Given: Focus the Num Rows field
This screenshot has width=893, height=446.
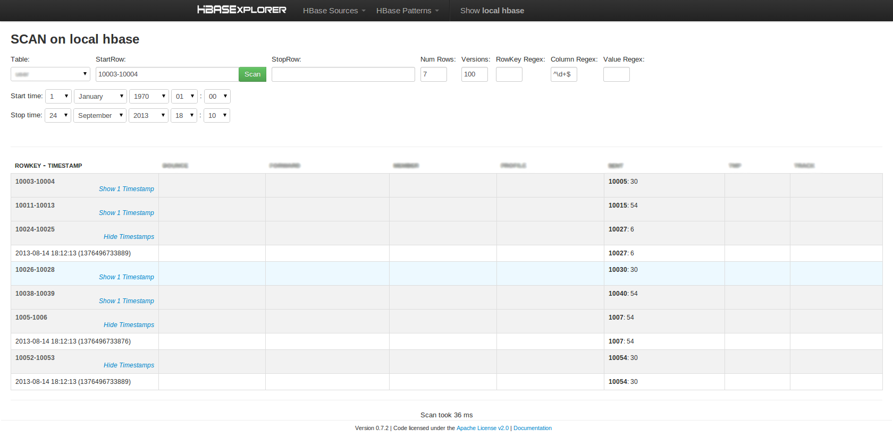Looking at the screenshot, I should point(433,74).
